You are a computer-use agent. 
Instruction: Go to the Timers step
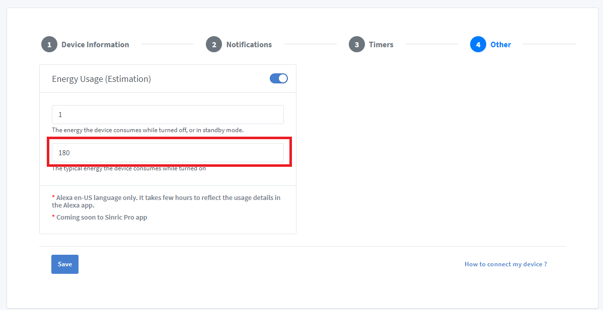pos(381,45)
